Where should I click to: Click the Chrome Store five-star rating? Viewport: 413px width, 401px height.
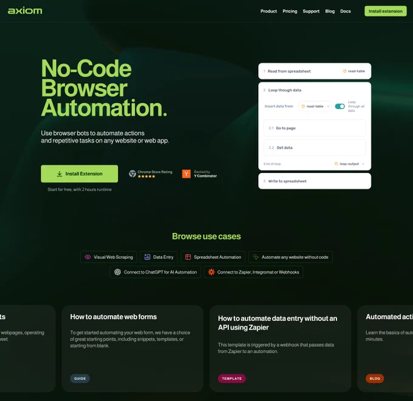click(146, 177)
